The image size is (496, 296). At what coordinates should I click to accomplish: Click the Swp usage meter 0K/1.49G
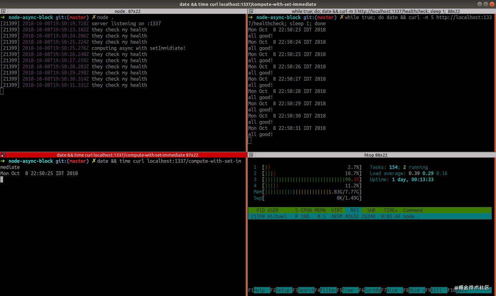(308, 198)
